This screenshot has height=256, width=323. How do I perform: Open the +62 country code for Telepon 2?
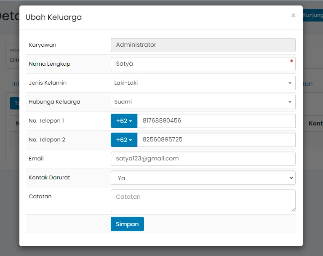pos(124,140)
